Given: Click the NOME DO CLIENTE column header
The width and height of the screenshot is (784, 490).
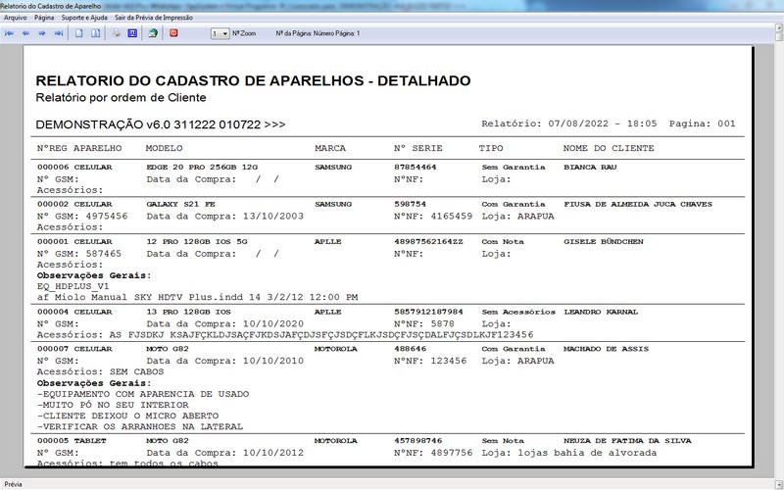Looking at the screenshot, I should click(609, 148).
